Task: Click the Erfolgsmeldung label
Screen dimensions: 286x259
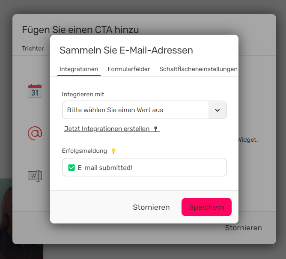Action: click(84, 151)
